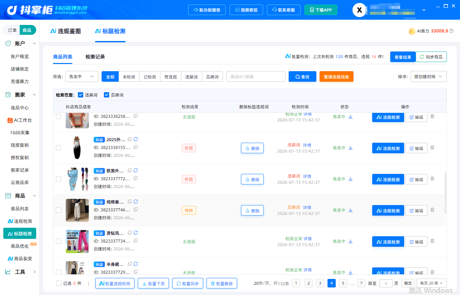
Task: Click the 查看结果 button
Action: pyautogui.click(x=403, y=57)
